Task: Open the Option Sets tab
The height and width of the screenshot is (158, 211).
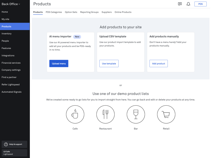Action: 71,12
